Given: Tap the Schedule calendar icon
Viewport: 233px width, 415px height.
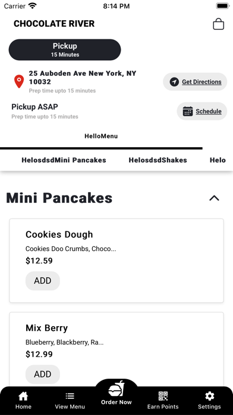Looking at the screenshot, I should (188, 111).
